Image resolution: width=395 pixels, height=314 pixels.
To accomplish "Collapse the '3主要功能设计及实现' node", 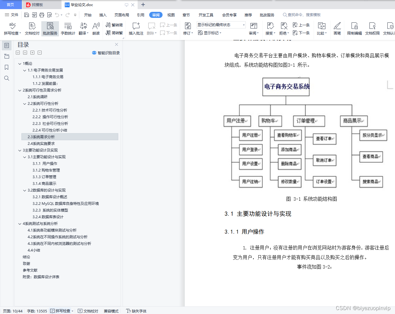I will [x=20, y=150].
